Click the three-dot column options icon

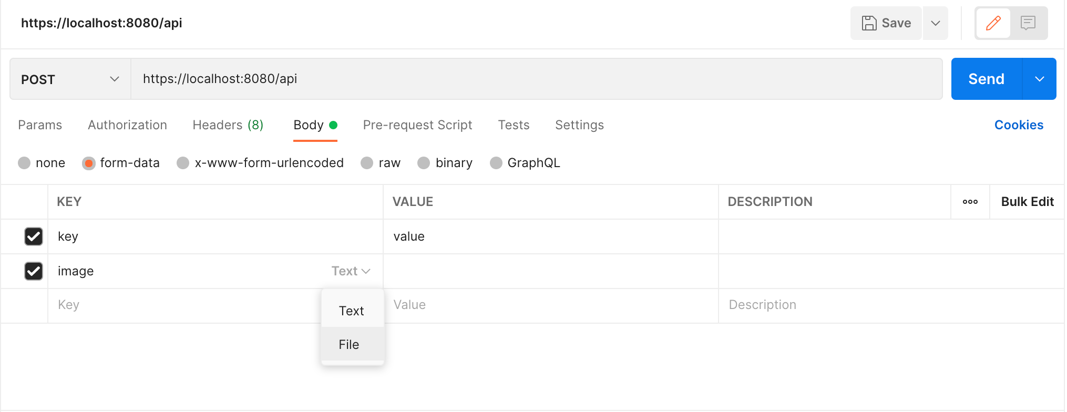[x=970, y=202]
